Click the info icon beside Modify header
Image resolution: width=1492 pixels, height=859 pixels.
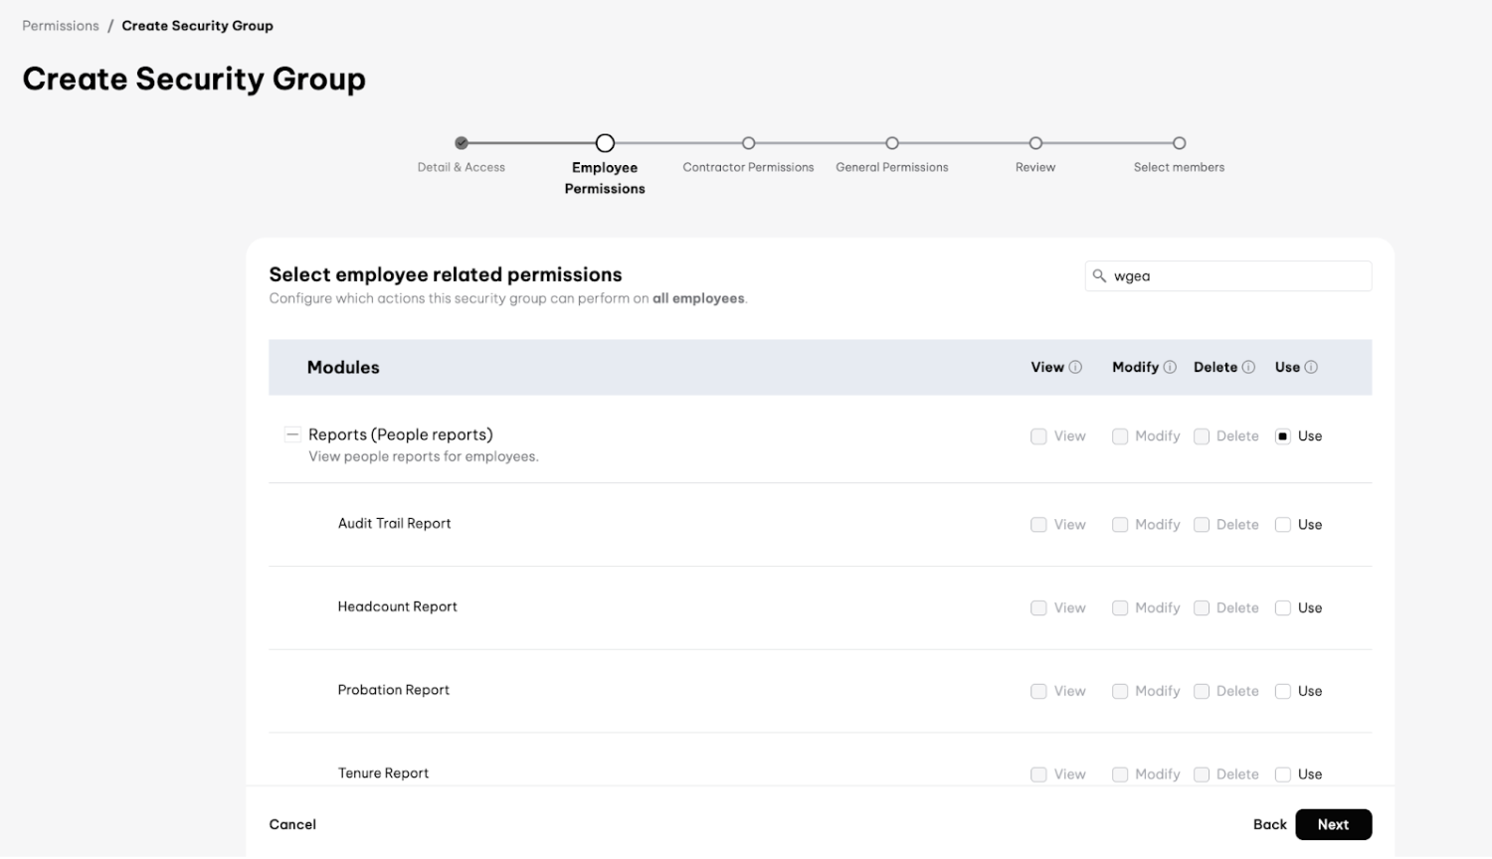click(x=1170, y=368)
